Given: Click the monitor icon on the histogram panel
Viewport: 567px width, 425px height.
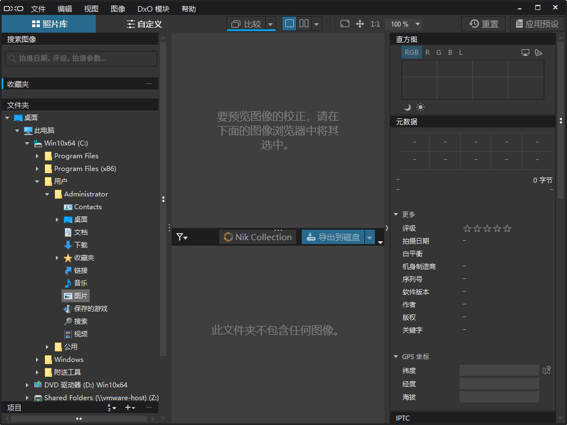Looking at the screenshot, I should click(524, 52).
